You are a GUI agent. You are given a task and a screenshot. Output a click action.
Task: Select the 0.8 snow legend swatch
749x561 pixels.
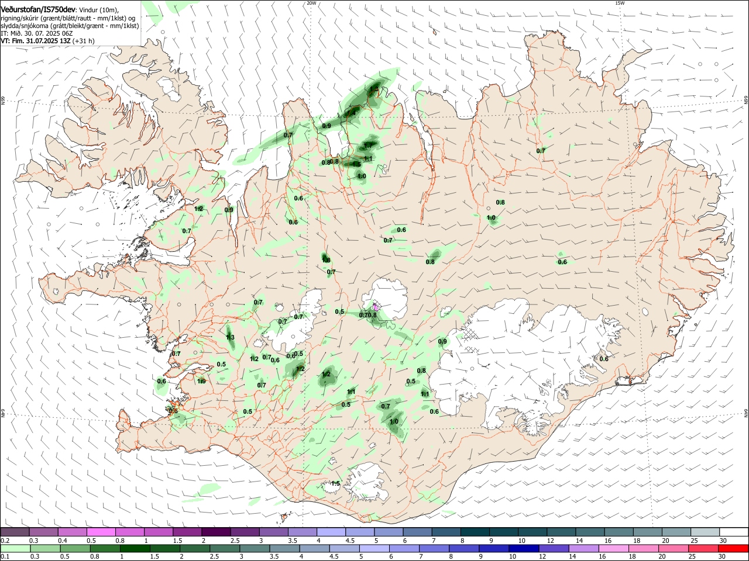click(x=129, y=532)
